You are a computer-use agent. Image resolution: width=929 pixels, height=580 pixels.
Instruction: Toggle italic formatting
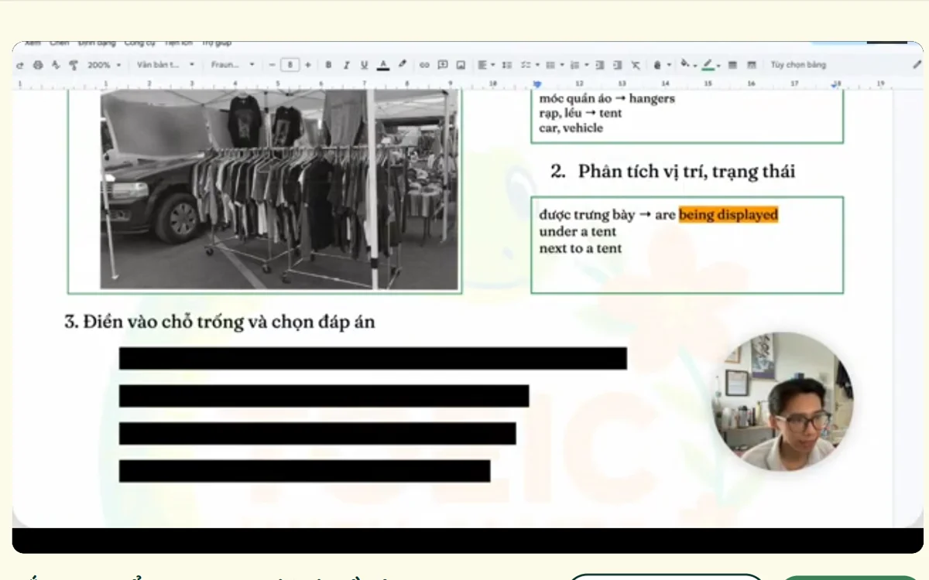pyautogui.click(x=346, y=65)
